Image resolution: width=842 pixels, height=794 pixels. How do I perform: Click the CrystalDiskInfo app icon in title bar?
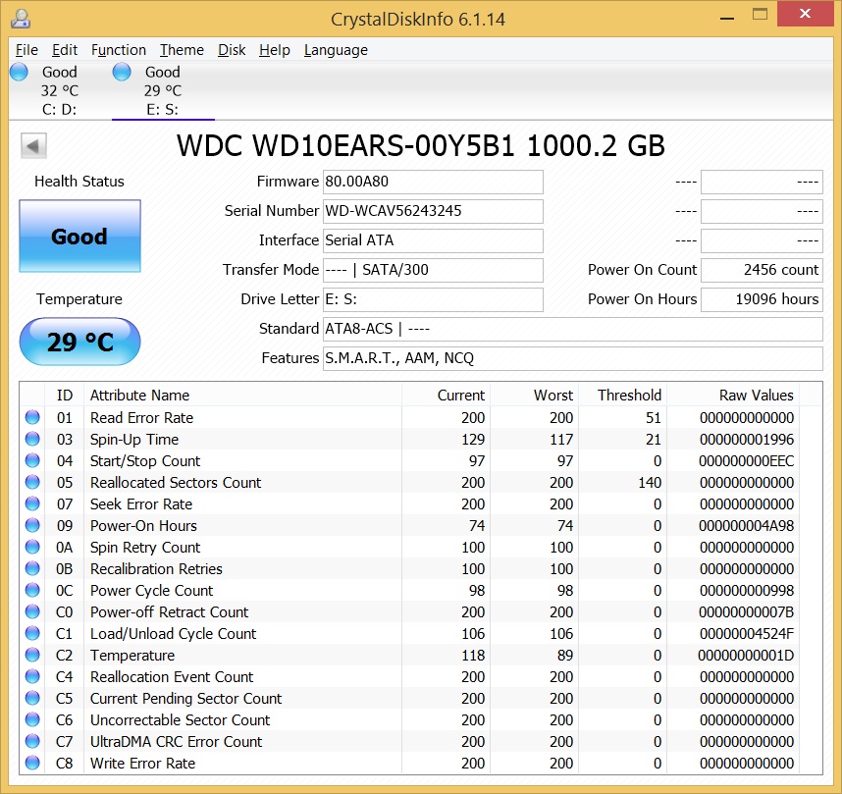pos(21,19)
